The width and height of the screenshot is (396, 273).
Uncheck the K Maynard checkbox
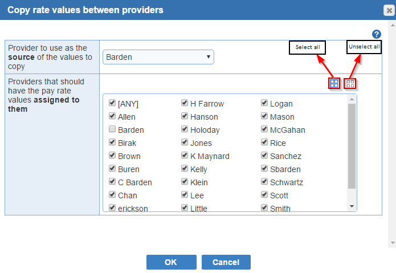point(185,156)
